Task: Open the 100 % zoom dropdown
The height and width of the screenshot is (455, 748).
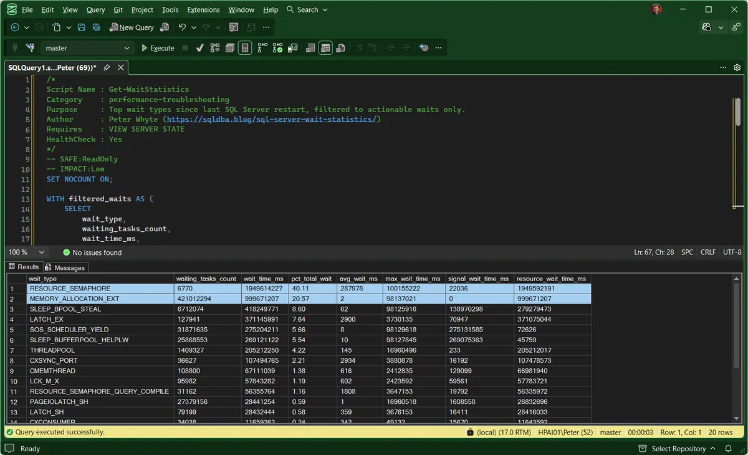Action: pyautogui.click(x=26, y=252)
